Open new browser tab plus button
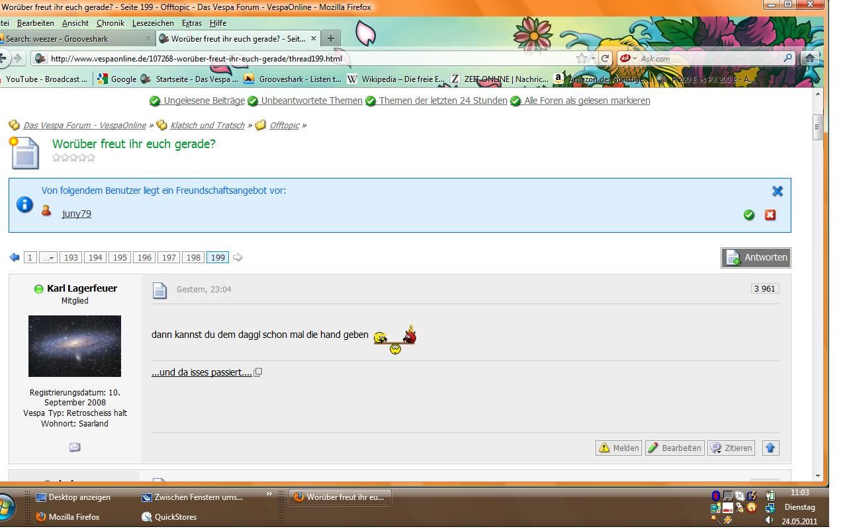The image size is (847, 529). tap(331, 38)
